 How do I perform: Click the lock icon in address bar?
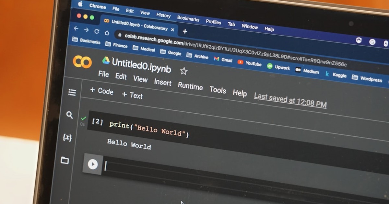[120, 34]
